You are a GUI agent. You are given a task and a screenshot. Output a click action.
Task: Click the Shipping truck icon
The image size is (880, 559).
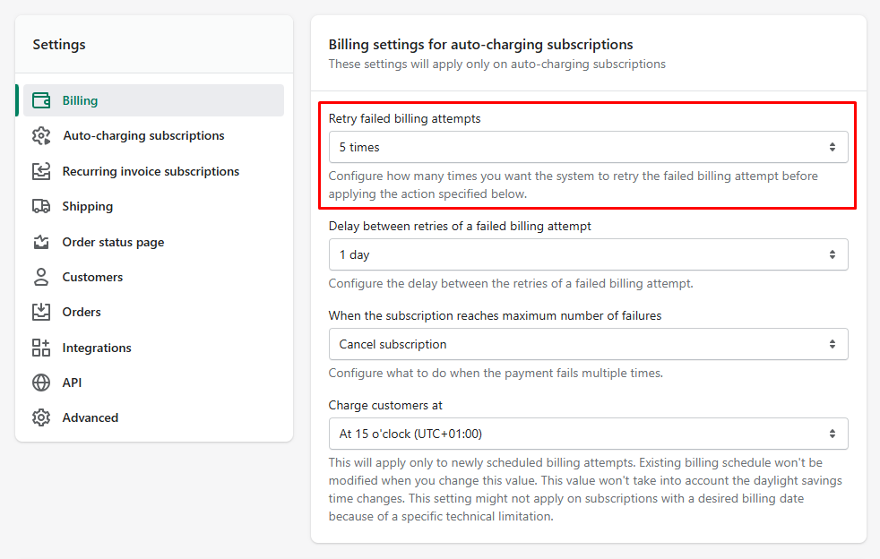pyautogui.click(x=41, y=207)
